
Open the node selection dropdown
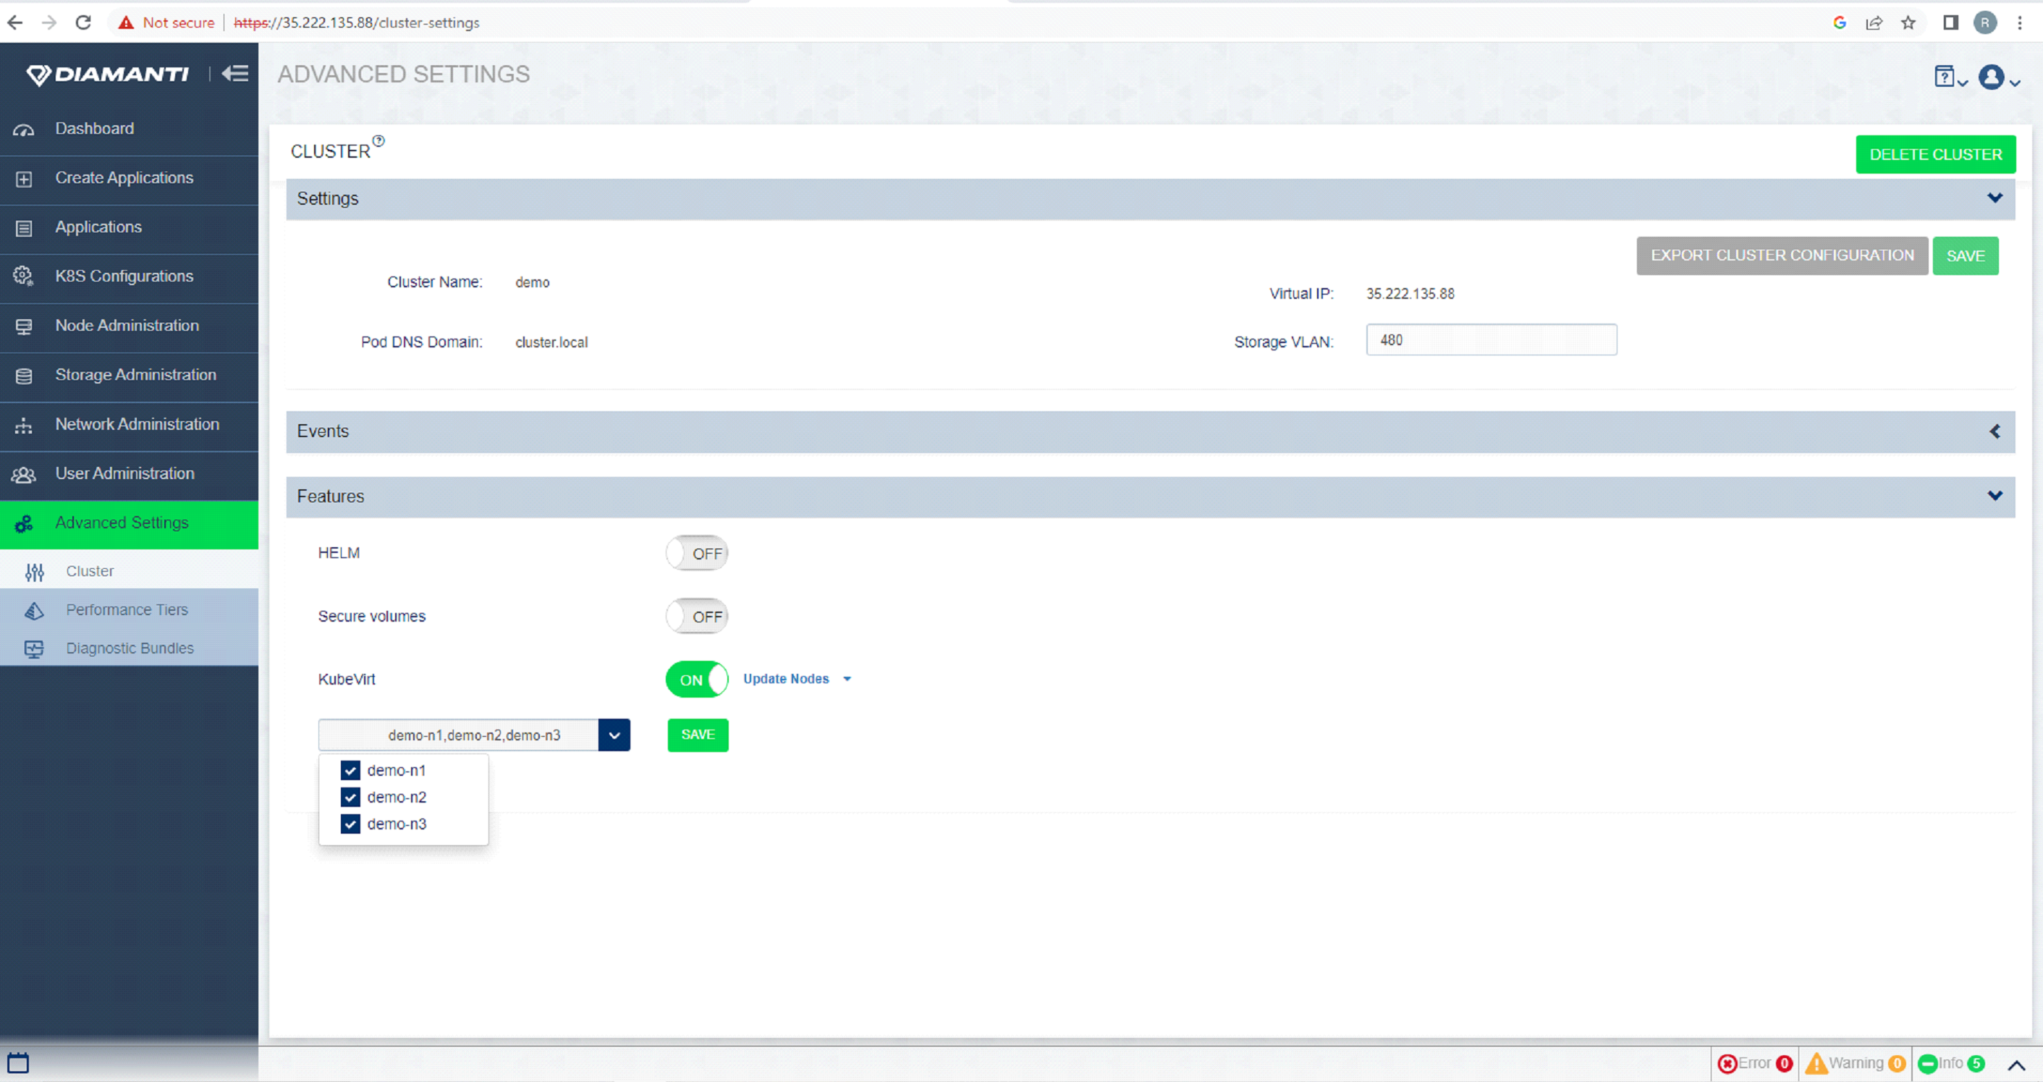pyautogui.click(x=614, y=733)
